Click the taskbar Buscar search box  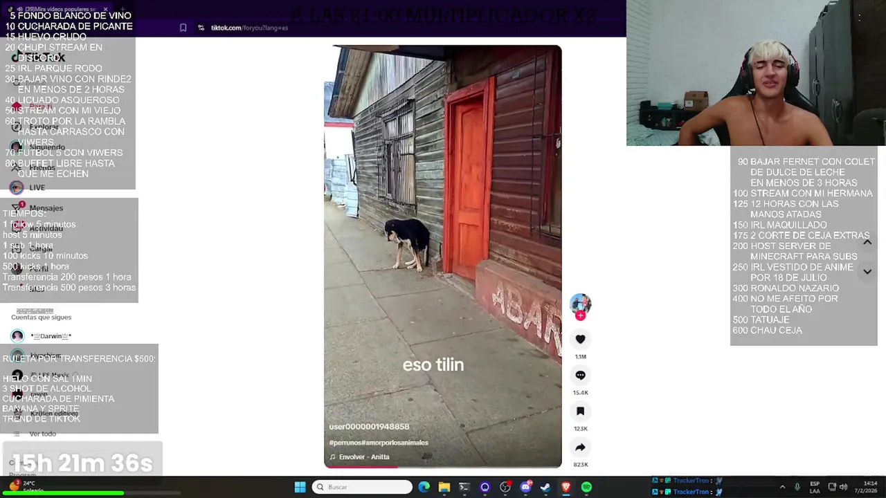click(x=362, y=487)
